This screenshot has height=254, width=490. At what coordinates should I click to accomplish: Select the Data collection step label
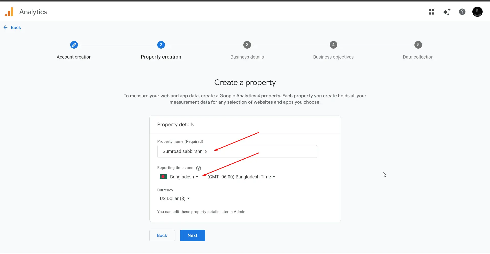[418, 57]
